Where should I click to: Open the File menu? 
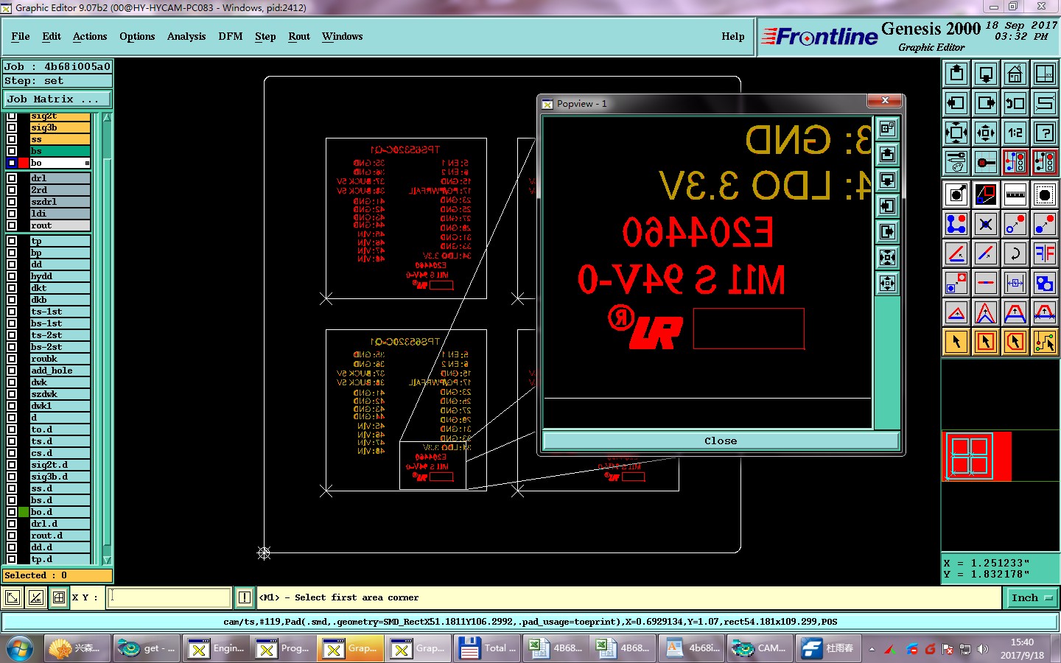click(x=21, y=36)
